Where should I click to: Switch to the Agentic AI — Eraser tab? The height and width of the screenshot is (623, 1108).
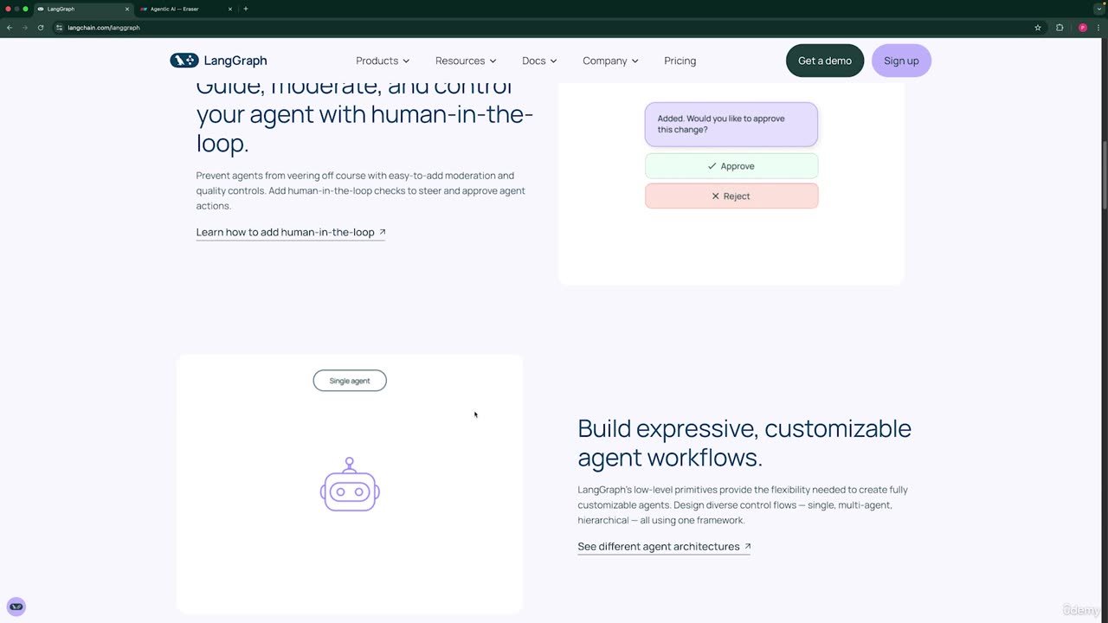(x=177, y=9)
